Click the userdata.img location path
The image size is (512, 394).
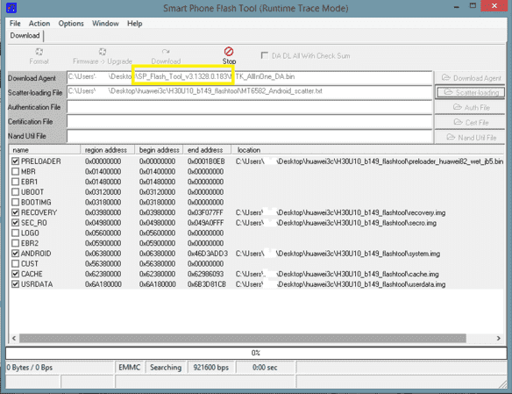coord(340,284)
